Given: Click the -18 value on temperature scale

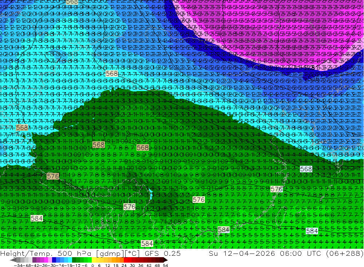Looking at the screenshot, I should (x=68, y=266).
